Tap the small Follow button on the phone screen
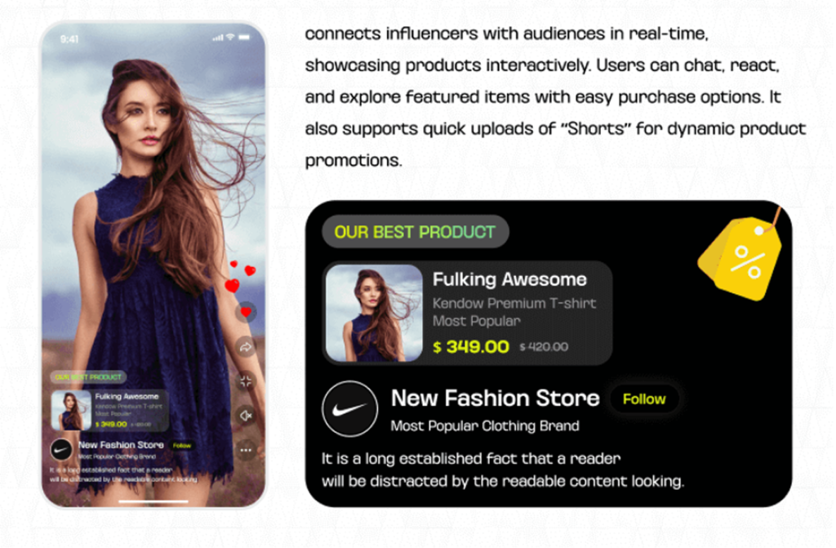Viewport: 836px width, 548px height. 182,445
